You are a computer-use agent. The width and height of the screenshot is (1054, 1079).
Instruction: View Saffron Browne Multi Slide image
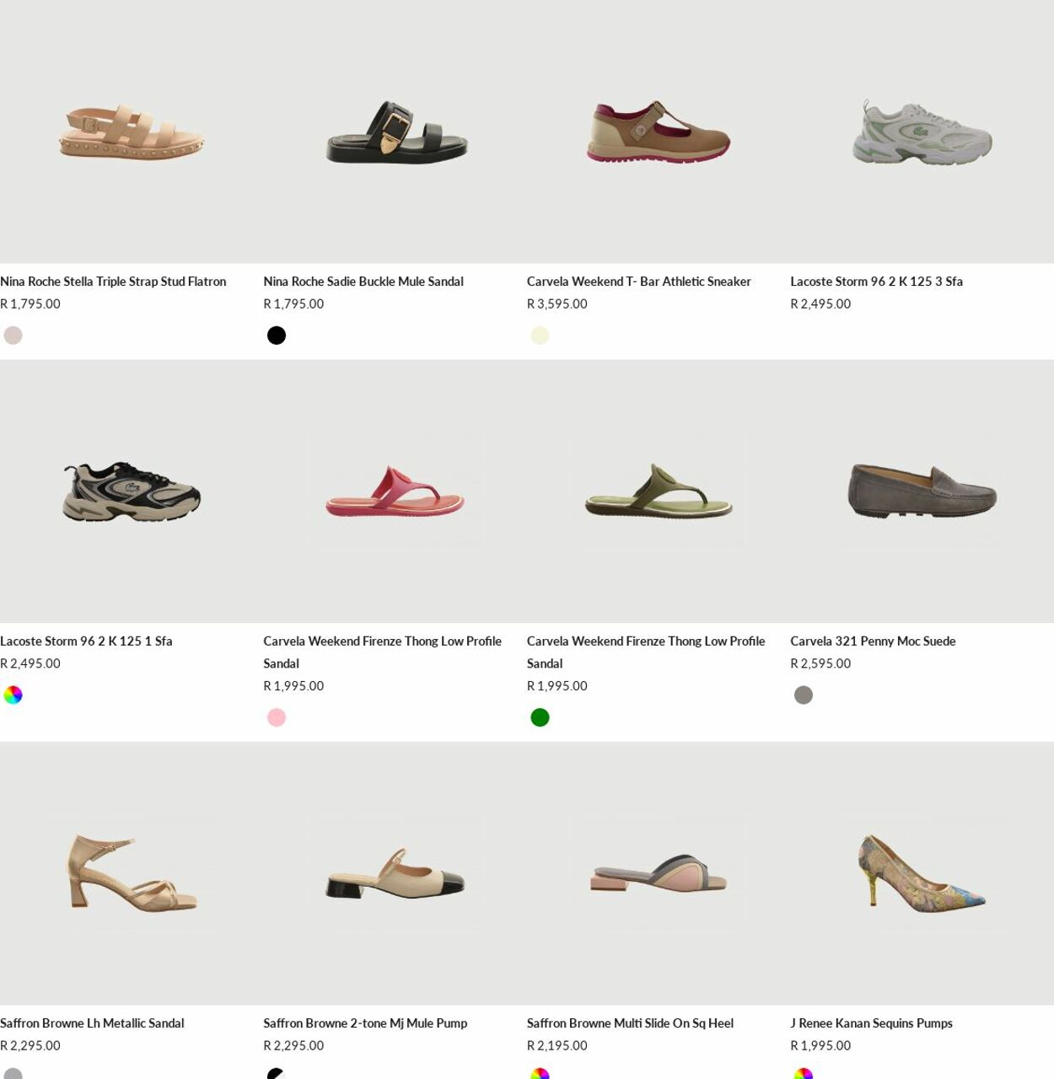[x=659, y=873]
